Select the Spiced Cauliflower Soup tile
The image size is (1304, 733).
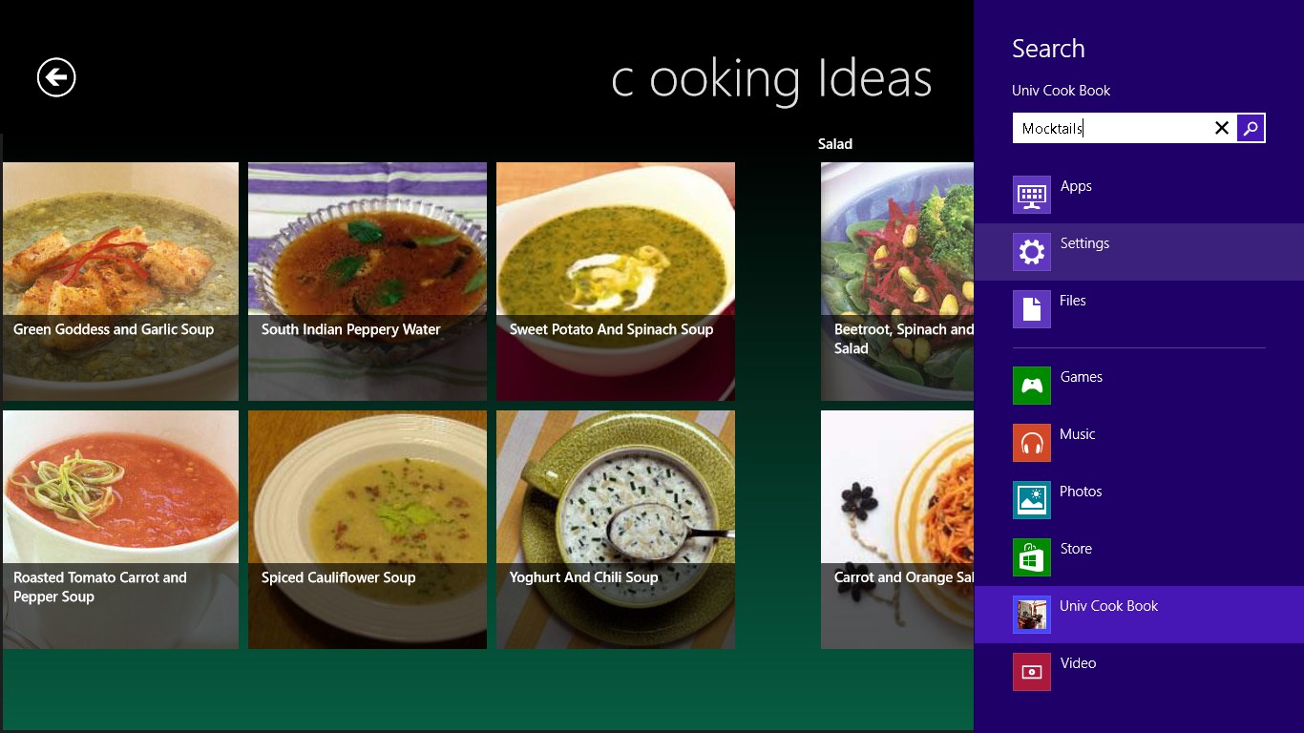click(x=368, y=530)
